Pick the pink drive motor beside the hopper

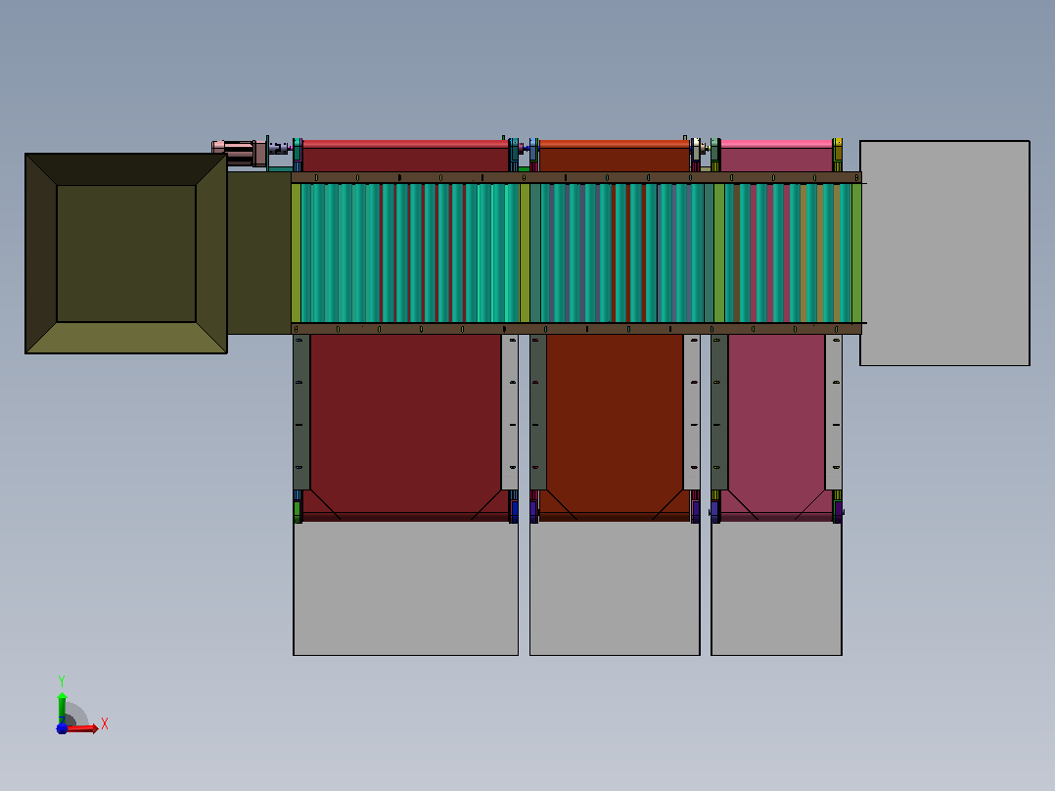pyautogui.click(x=238, y=153)
